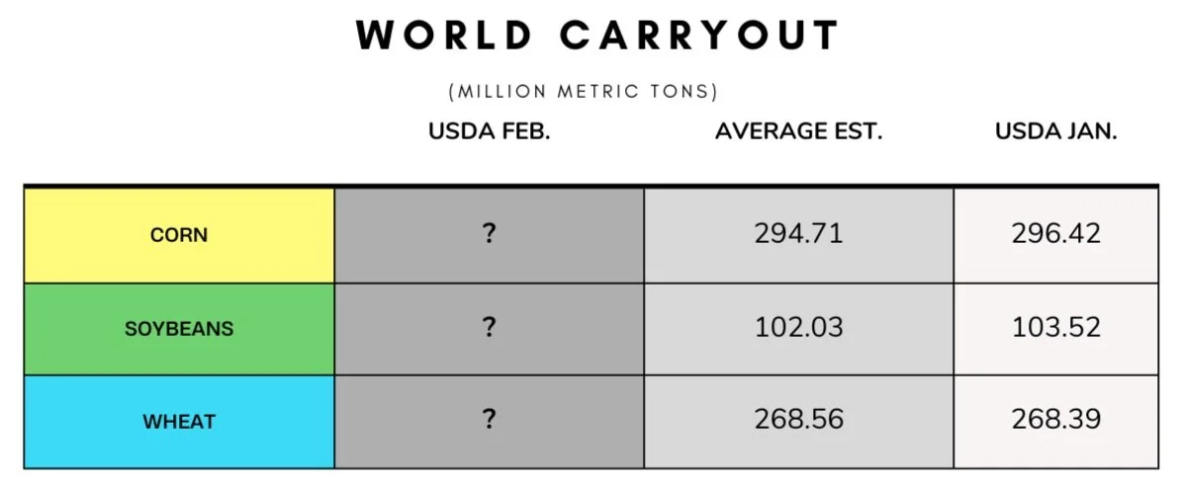This screenshot has width=1181, height=488.
Task: Click the word TONS in the subtitle
Action: click(683, 92)
